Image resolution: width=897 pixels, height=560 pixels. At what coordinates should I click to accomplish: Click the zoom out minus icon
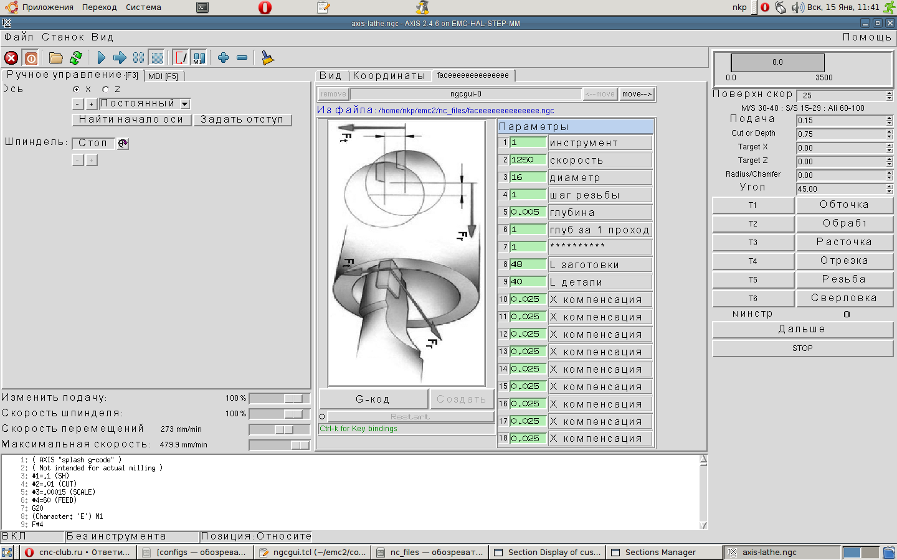(242, 58)
